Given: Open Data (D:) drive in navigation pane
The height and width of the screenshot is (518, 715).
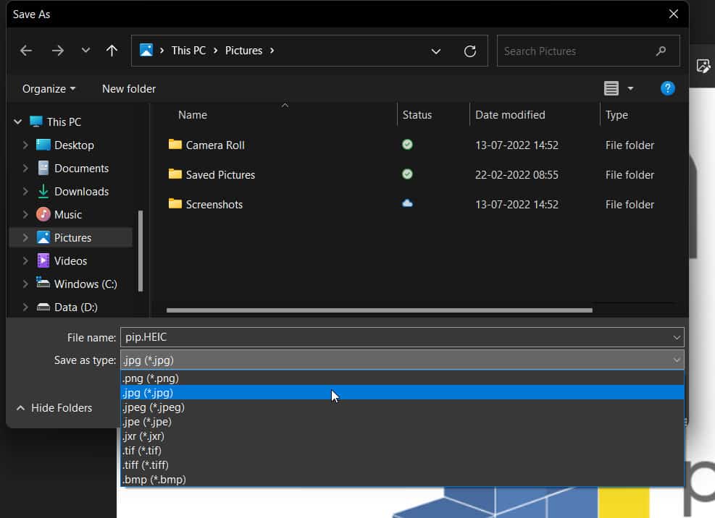Looking at the screenshot, I should (x=75, y=307).
